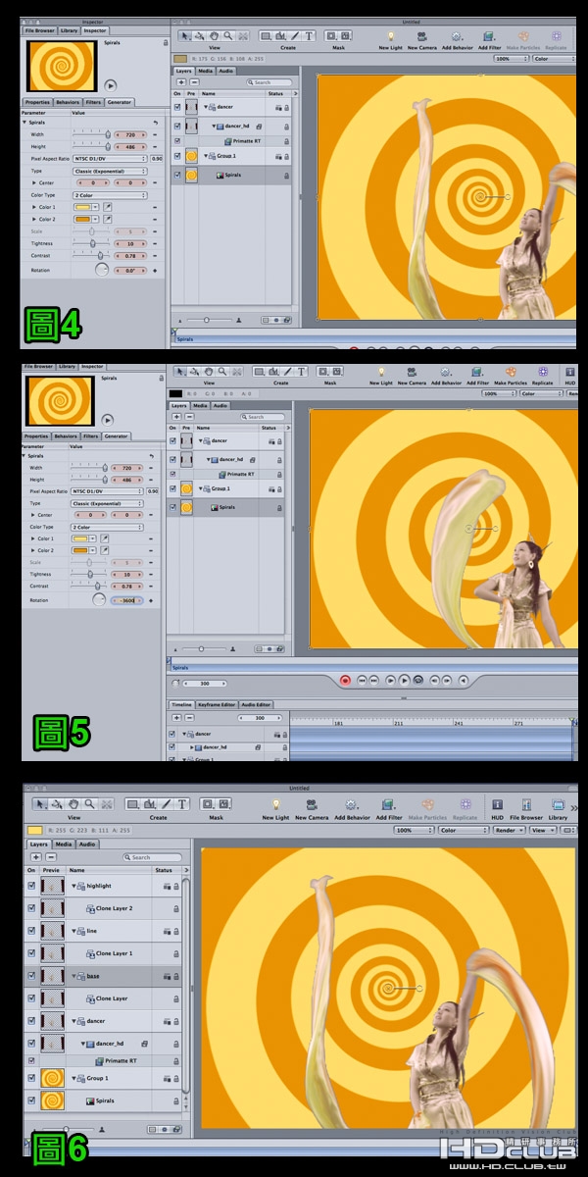The image size is (588, 1177).
Task: Toggle Spirals checkbox in top screenshot layers
Action: point(176,175)
